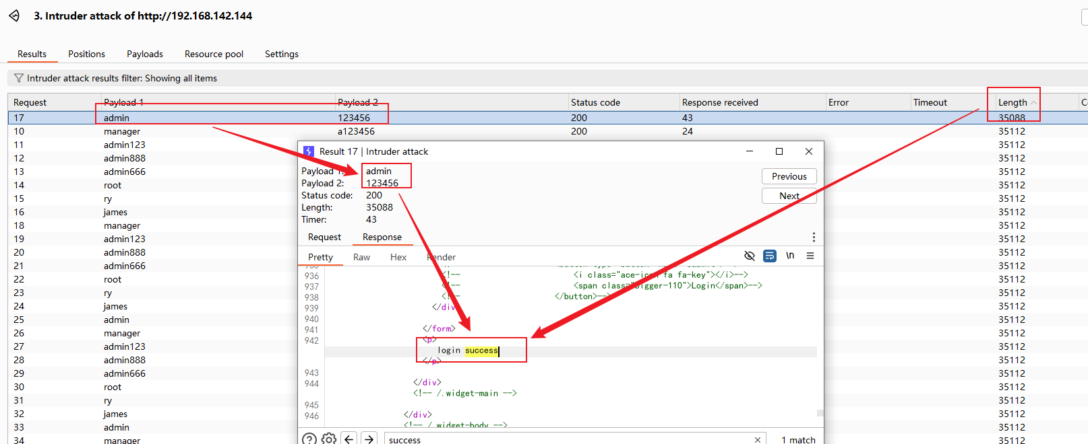Viewport: 1088px width, 444px height.
Task: Select request row 14 root
Action: click(x=153, y=185)
